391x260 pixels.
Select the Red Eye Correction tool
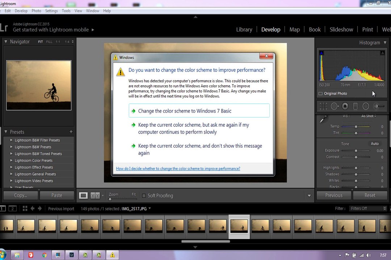(345, 106)
